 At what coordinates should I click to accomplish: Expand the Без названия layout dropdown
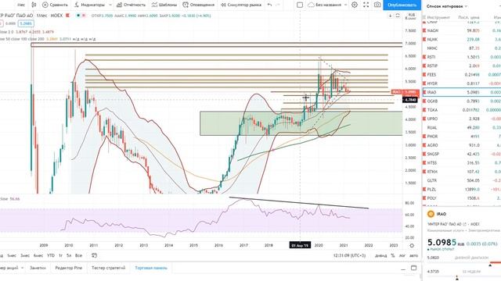tap(346, 5)
